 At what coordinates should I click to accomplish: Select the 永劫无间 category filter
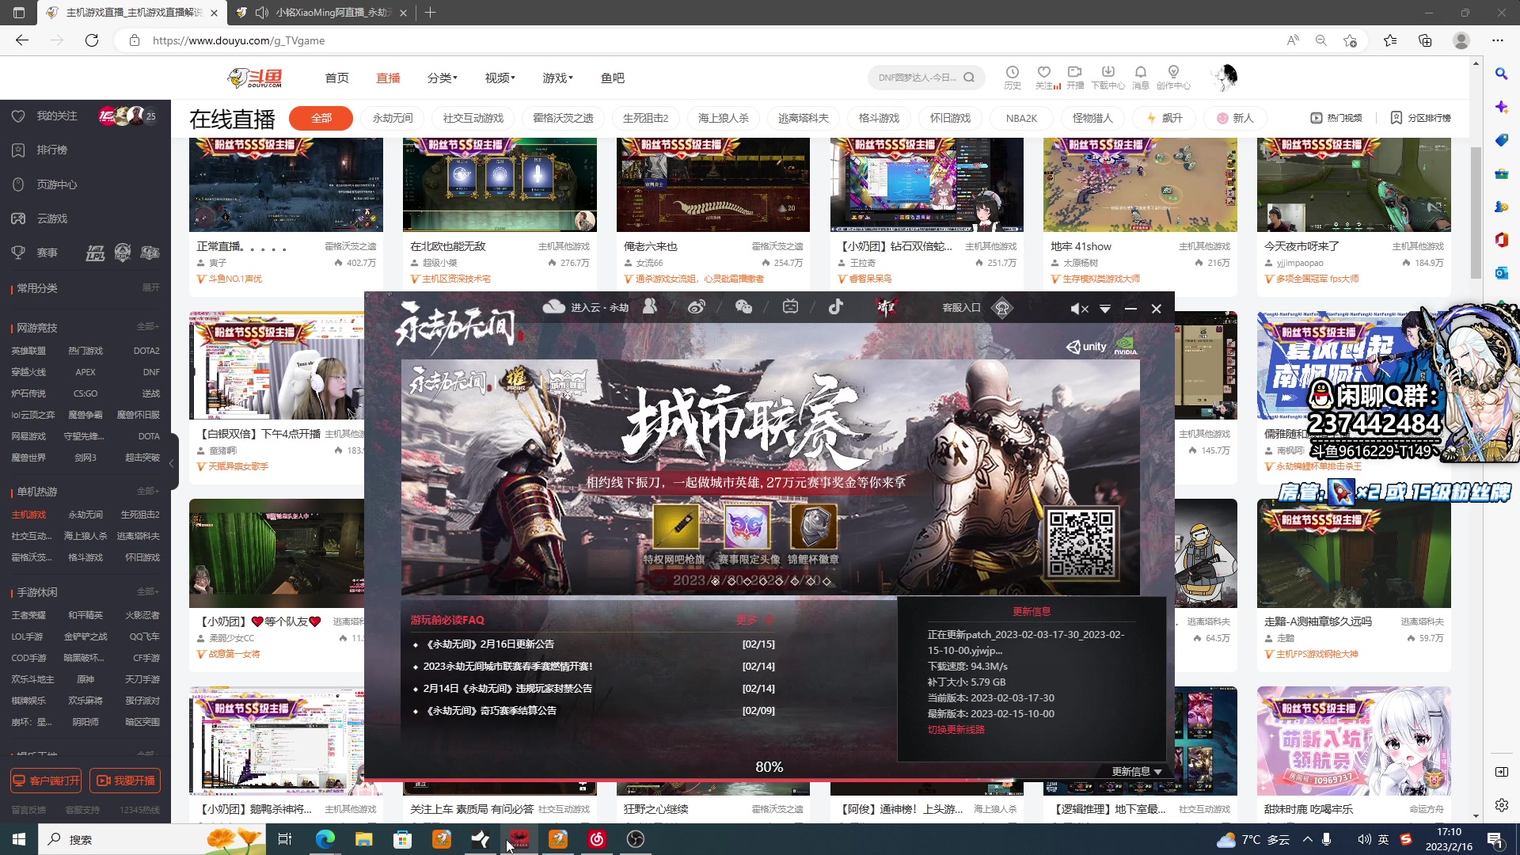[x=393, y=118]
